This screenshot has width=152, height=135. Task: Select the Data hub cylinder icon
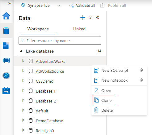[6, 31]
